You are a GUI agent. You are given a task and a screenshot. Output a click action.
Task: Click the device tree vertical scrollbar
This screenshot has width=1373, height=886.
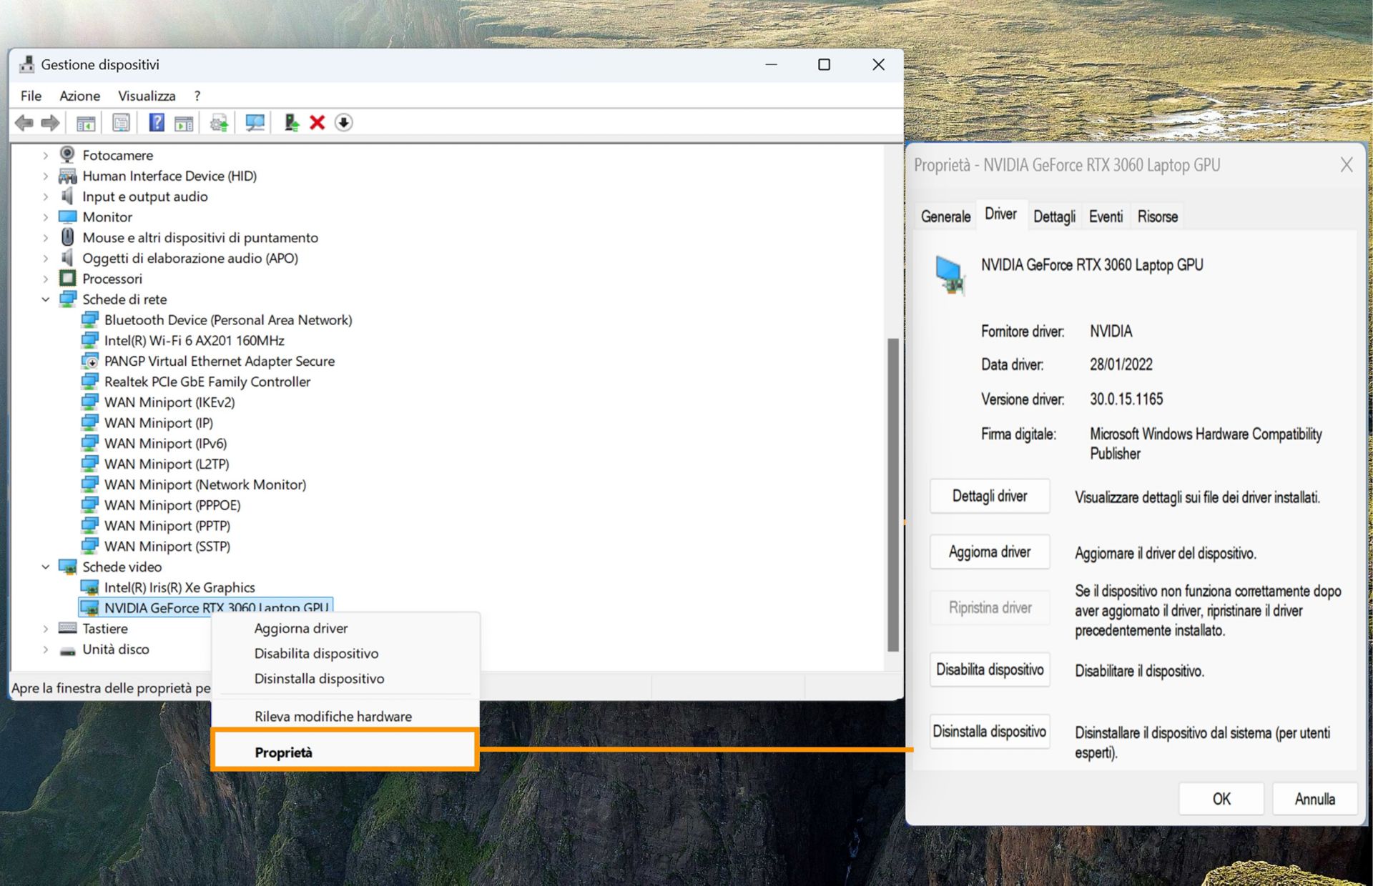tap(892, 493)
